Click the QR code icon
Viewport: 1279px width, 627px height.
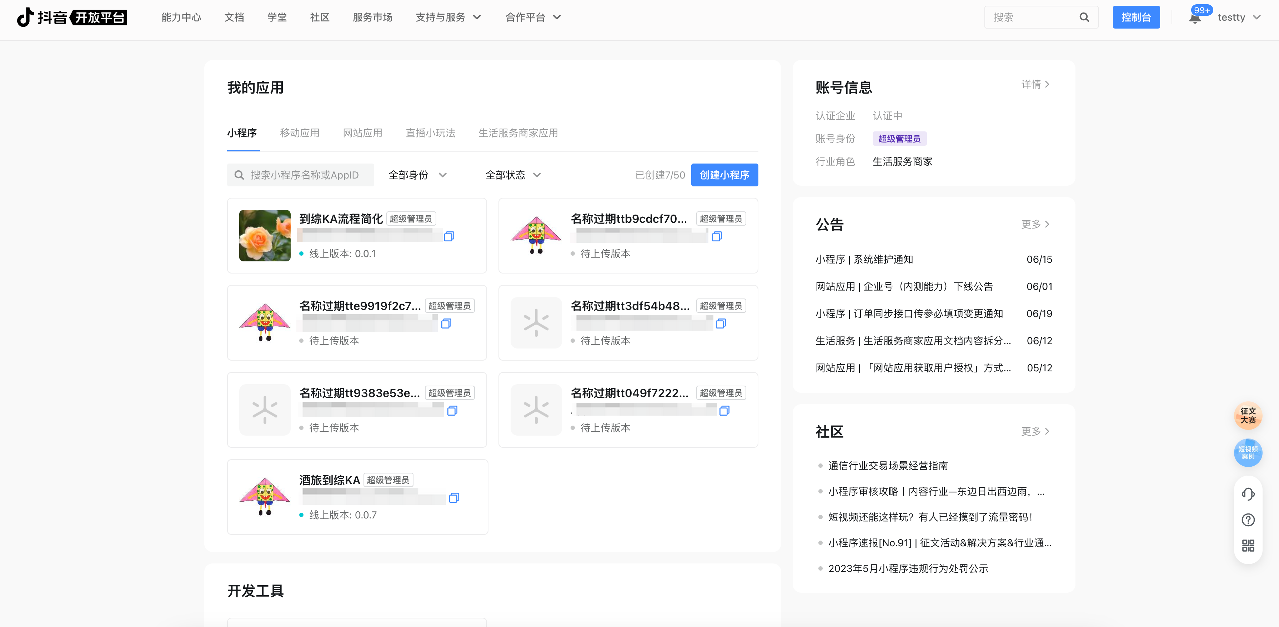tap(1248, 546)
